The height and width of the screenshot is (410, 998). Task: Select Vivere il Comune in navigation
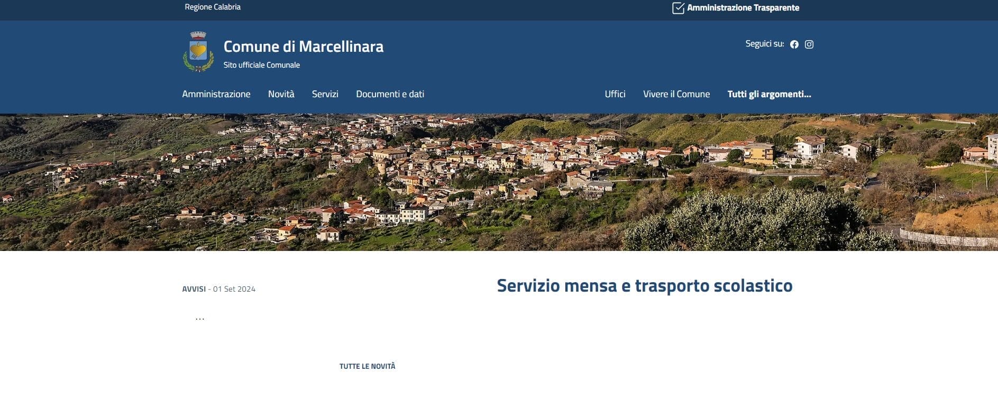pos(676,94)
